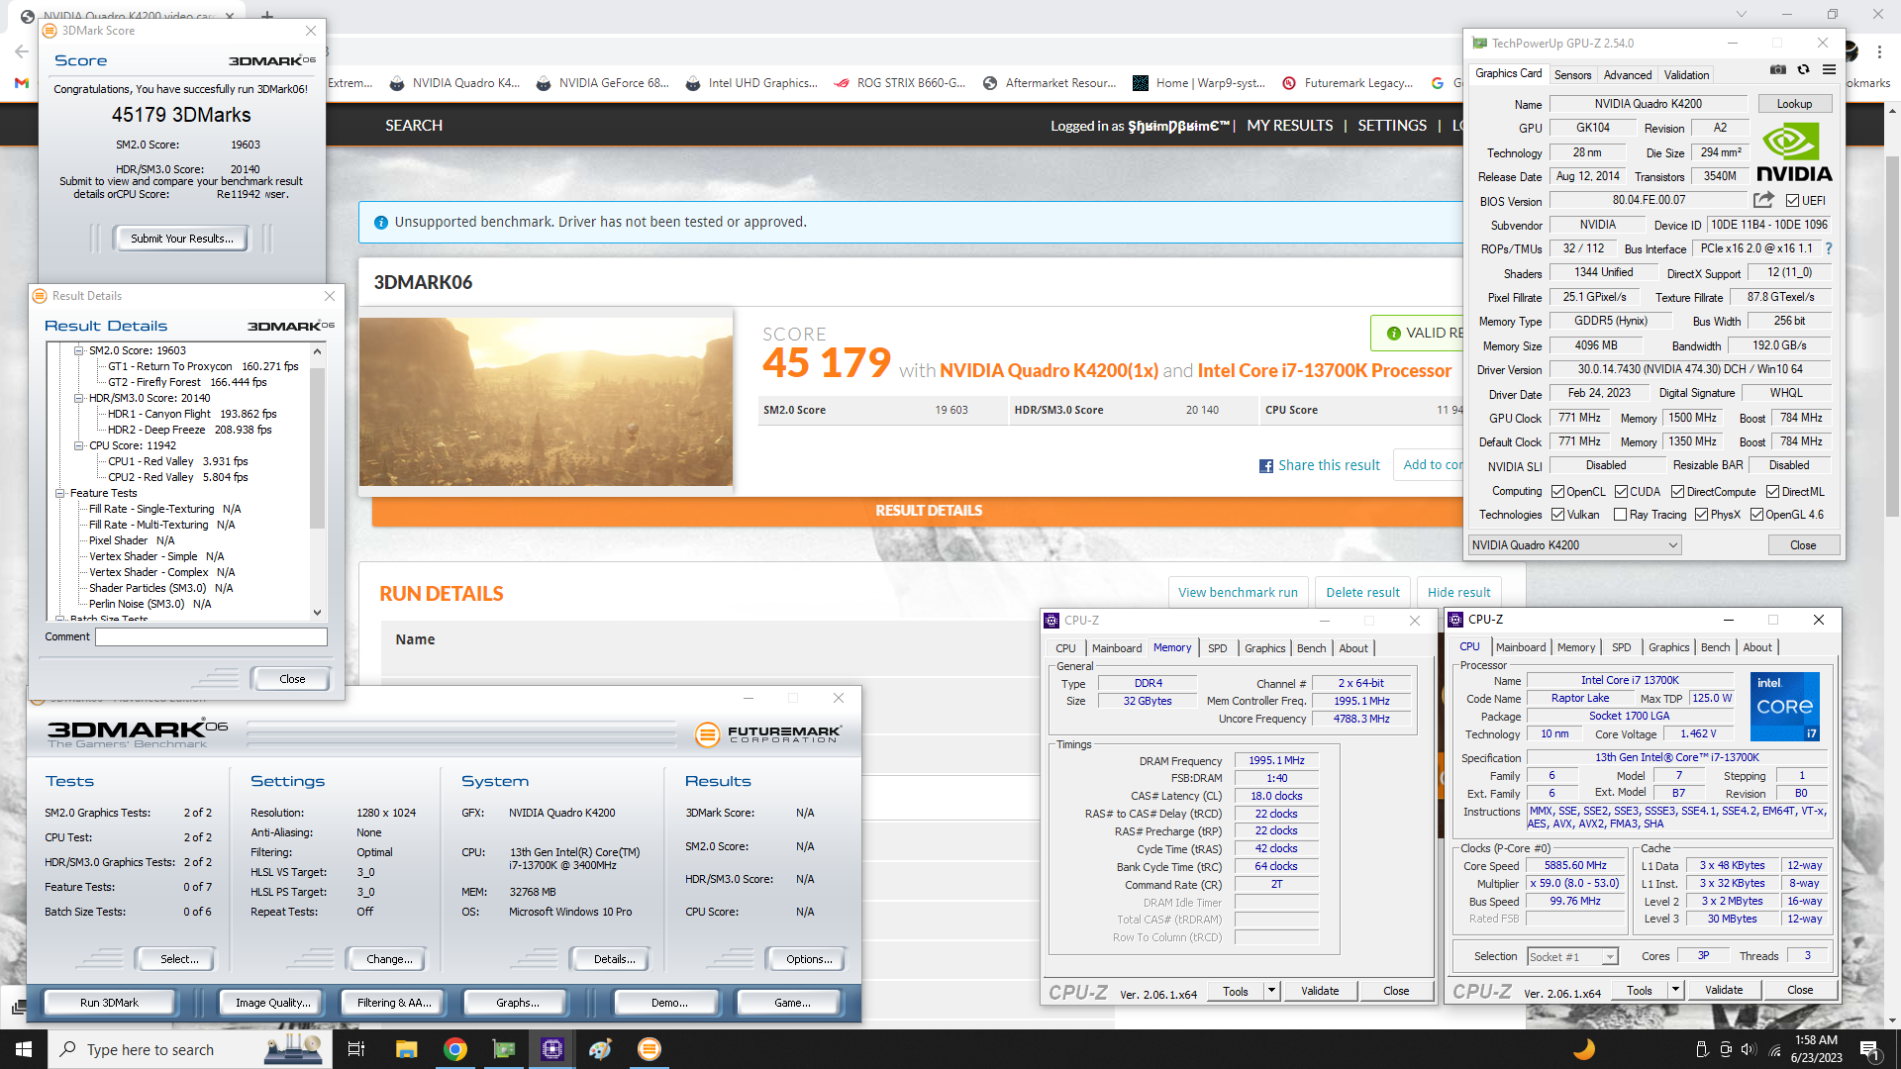Click the Intel Core i7 logo in CPU-Z
The image size is (1901, 1069).
pos(1784,707)
